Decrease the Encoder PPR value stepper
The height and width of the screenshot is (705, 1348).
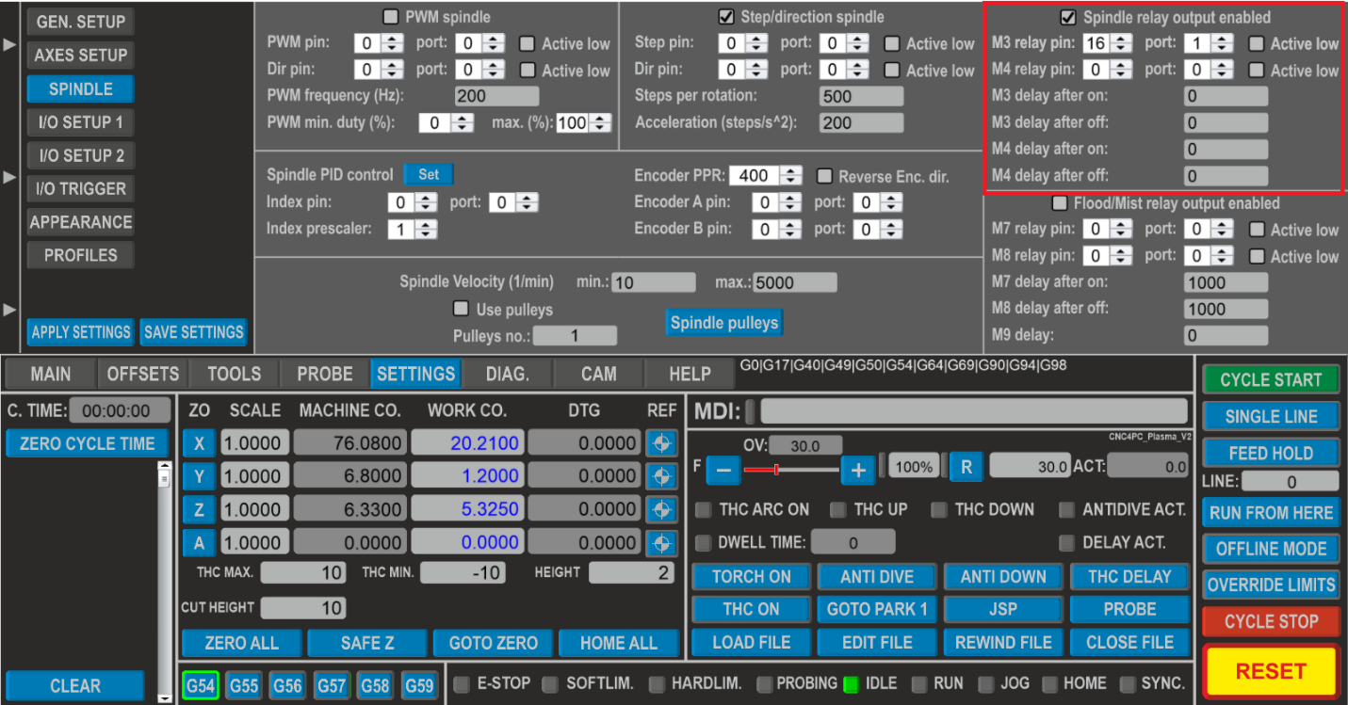(789, 180)
